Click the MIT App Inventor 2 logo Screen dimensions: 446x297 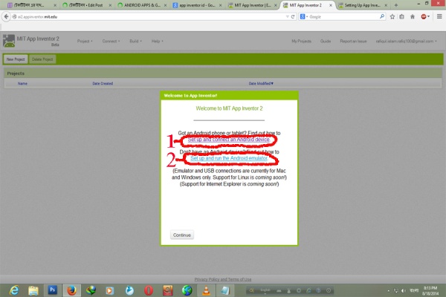[x=9, y=41]
